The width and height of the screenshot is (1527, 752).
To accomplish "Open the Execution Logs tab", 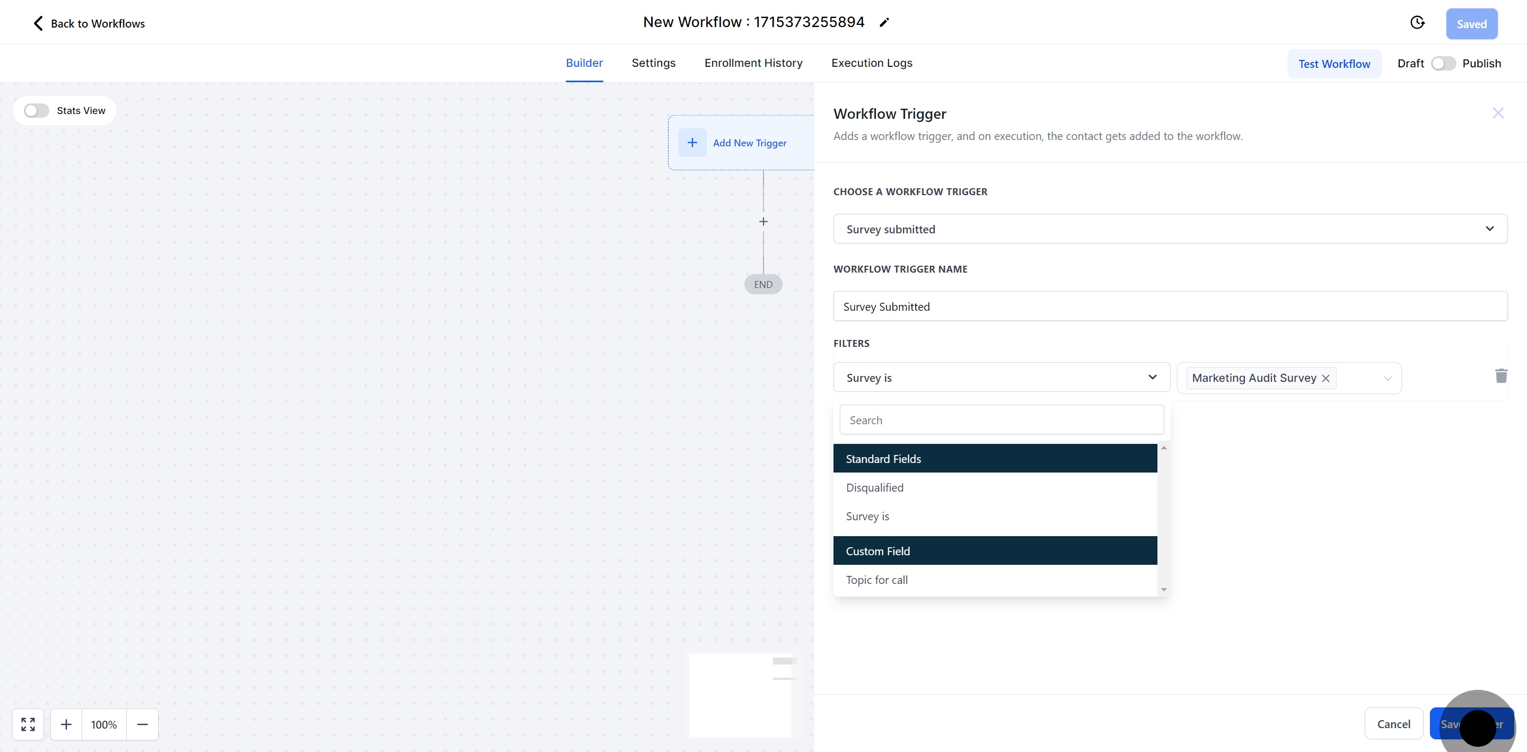I will [x=871, y=63].
